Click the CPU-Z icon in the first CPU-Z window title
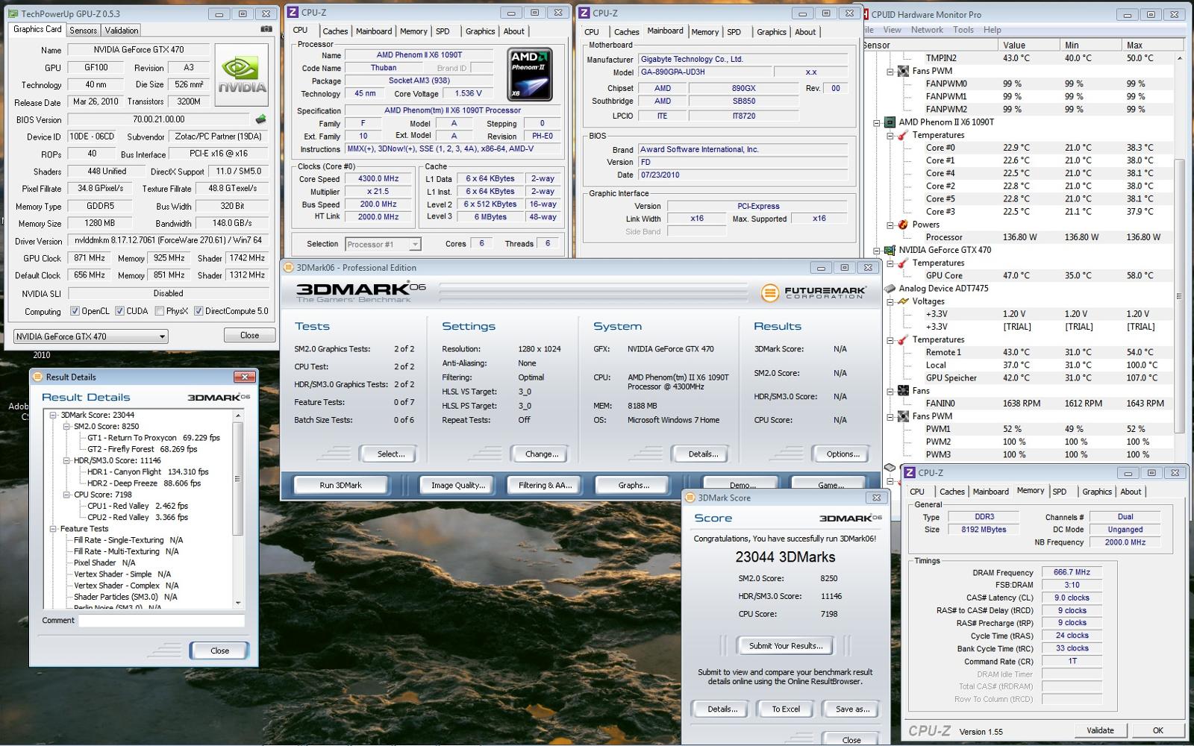 click(x=293, y=13)
